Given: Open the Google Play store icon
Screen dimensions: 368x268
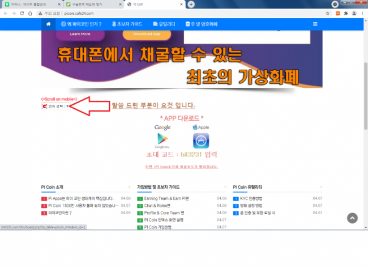Looking at the screenshot, I should pyautogui.click(x=162, y=141).
